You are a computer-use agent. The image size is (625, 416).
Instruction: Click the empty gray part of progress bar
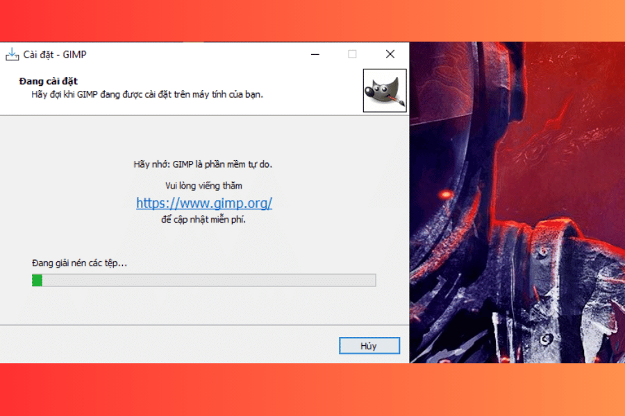[x=208, y=280]
